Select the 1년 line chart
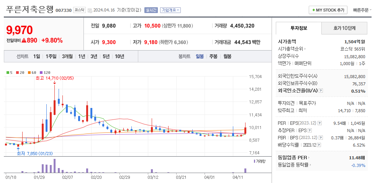 [x=82, y=57]
